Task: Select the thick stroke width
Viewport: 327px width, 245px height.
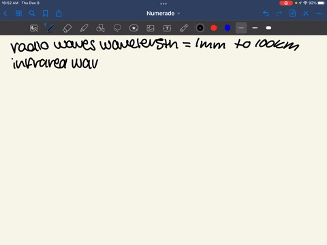Action: tap(268, 28)
